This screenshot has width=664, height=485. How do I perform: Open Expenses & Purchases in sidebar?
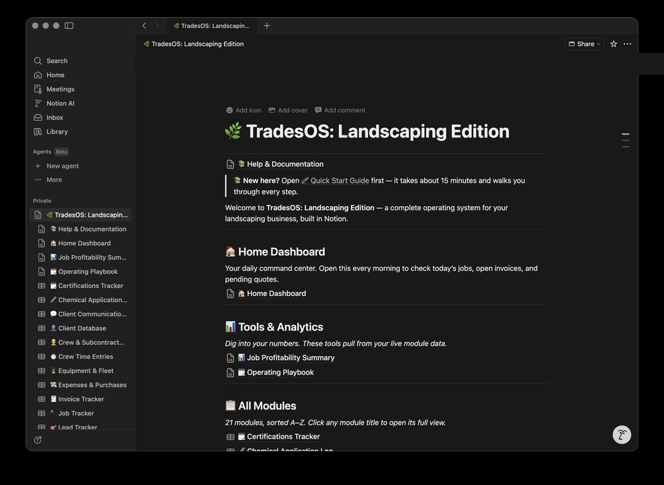point(81,385)
